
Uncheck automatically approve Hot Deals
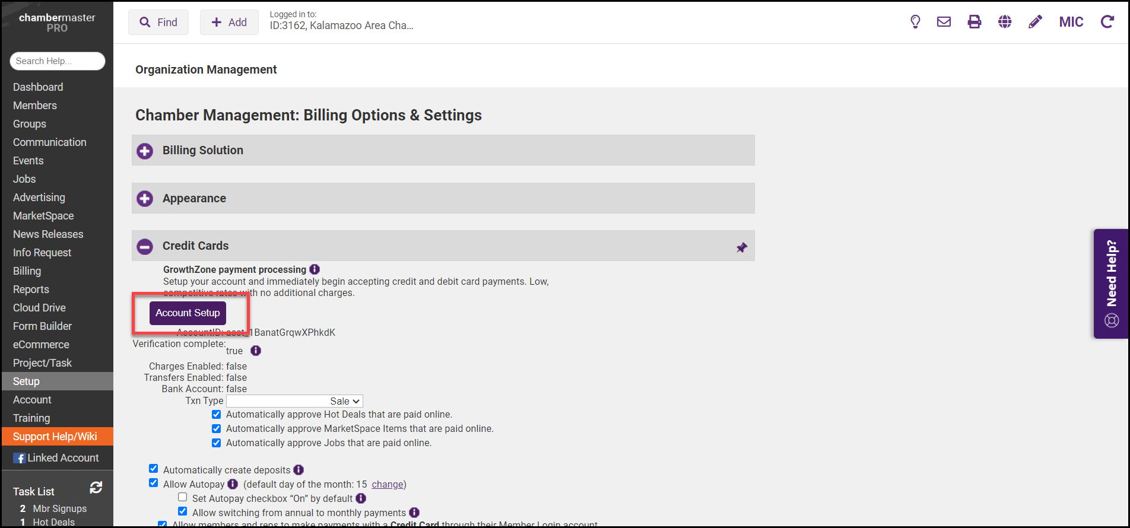(x=217, y=415)
